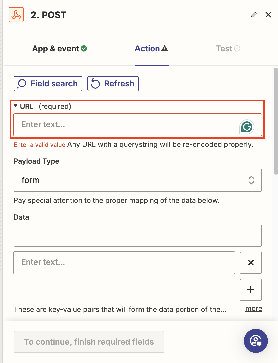Switch to the Action tab

pos(148,49)
